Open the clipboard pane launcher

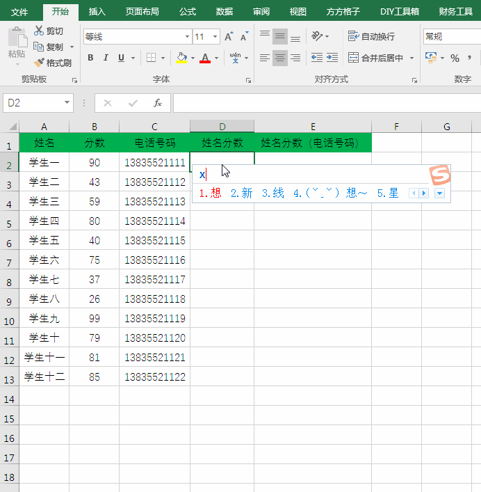click(74, 81)
